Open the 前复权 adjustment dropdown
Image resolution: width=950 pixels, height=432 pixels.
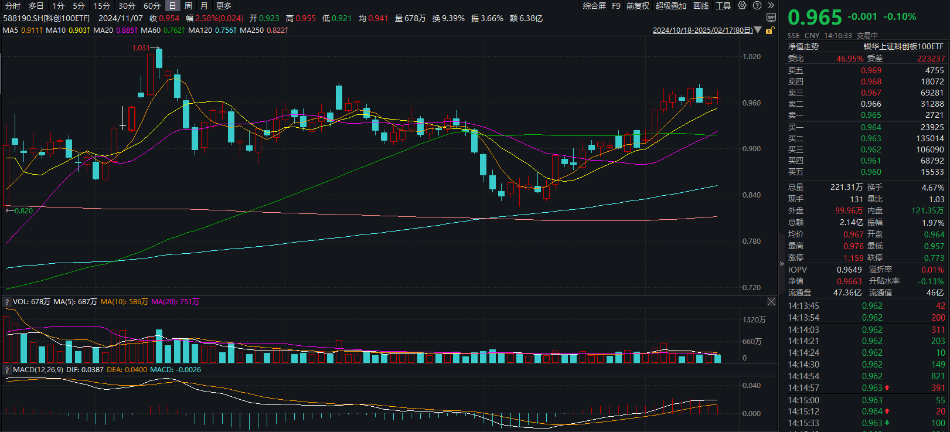point(638,6)
